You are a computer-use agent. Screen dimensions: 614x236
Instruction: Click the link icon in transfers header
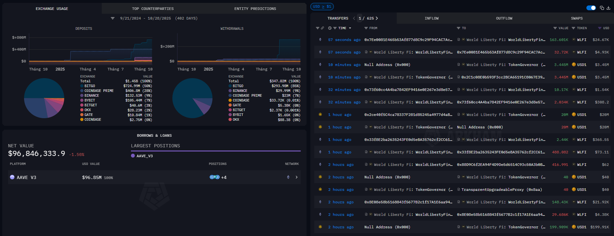click(322, 28)
